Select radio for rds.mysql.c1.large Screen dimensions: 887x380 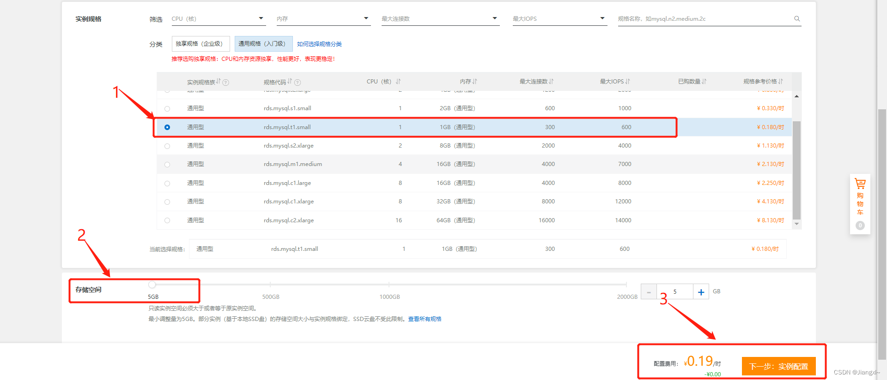[x=167, y=184]
